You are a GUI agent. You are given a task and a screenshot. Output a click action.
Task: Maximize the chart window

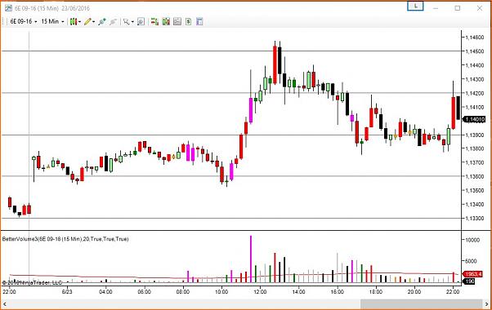458,8
